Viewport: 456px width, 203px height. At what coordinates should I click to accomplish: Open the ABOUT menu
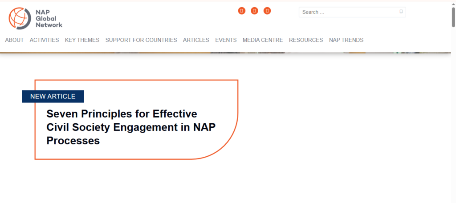(14, 40)
